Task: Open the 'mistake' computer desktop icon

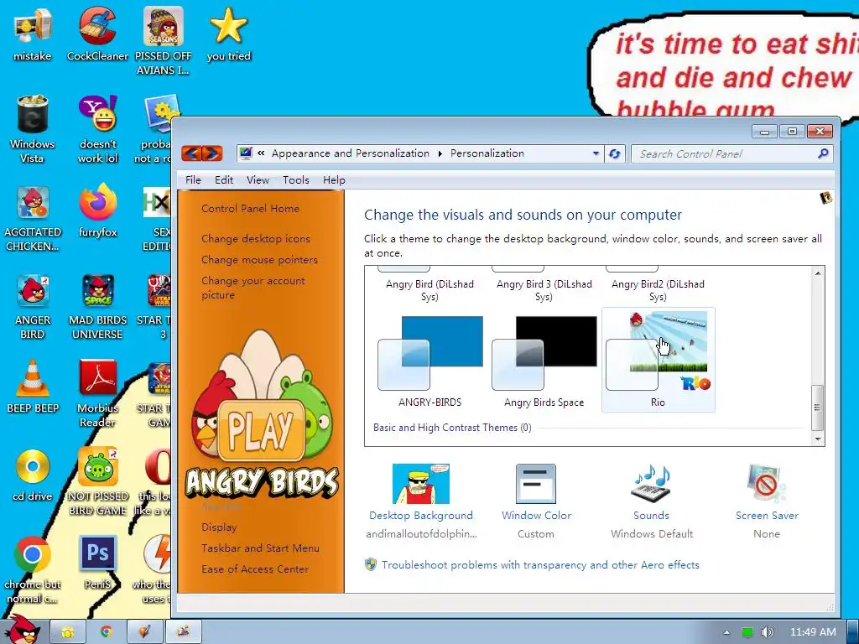Action: pyautogui.click(x=33, y=35)
